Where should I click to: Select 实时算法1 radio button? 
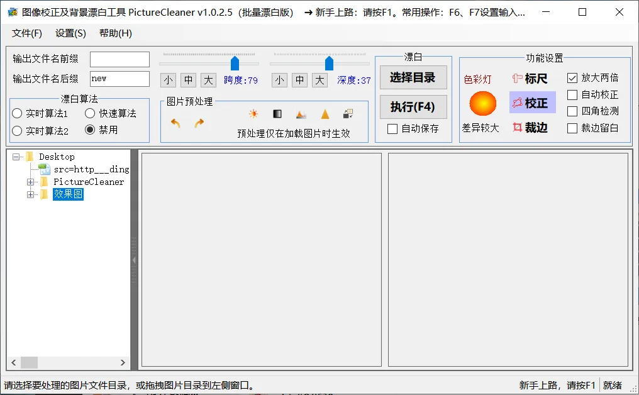(x=17, y=113)
